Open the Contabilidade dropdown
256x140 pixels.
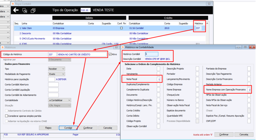point(60,100)
